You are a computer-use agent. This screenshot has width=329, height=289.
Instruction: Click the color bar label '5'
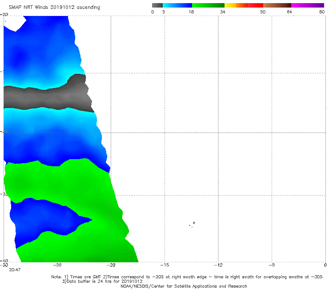point(164,12)
